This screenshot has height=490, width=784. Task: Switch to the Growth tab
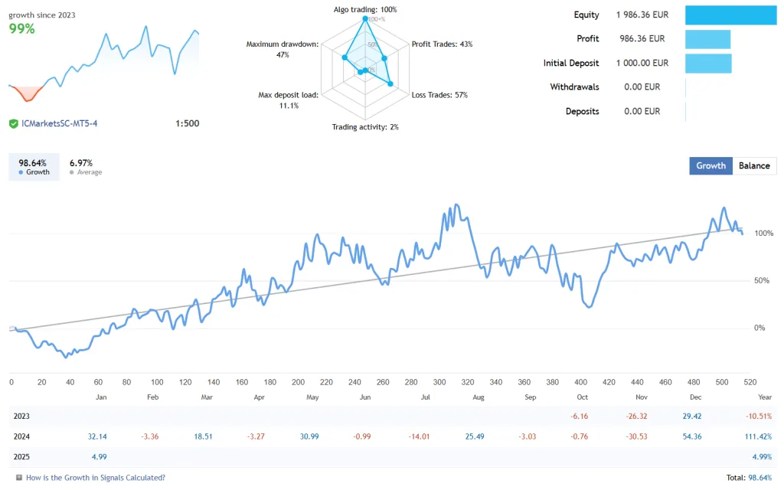(x=710, y=165)
